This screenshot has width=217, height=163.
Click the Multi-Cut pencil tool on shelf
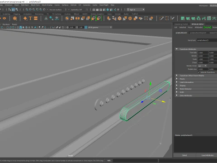click(x=161, y=19)
